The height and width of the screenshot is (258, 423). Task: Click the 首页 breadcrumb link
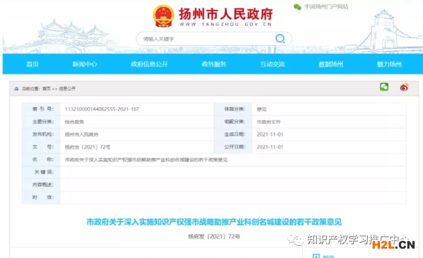(x=46, y=89)
